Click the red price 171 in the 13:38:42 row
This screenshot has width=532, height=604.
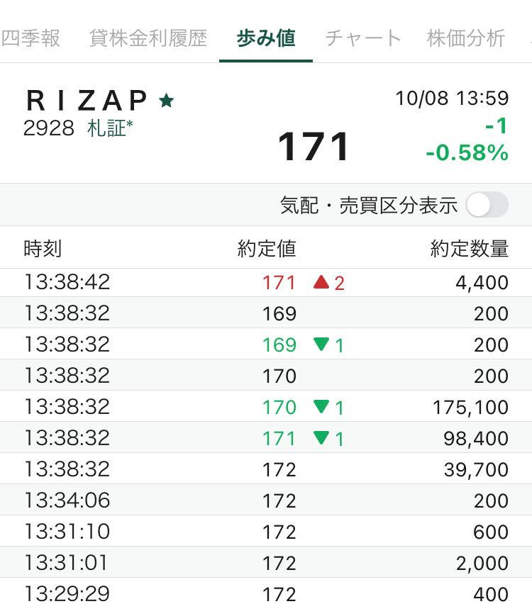(279, 283)
